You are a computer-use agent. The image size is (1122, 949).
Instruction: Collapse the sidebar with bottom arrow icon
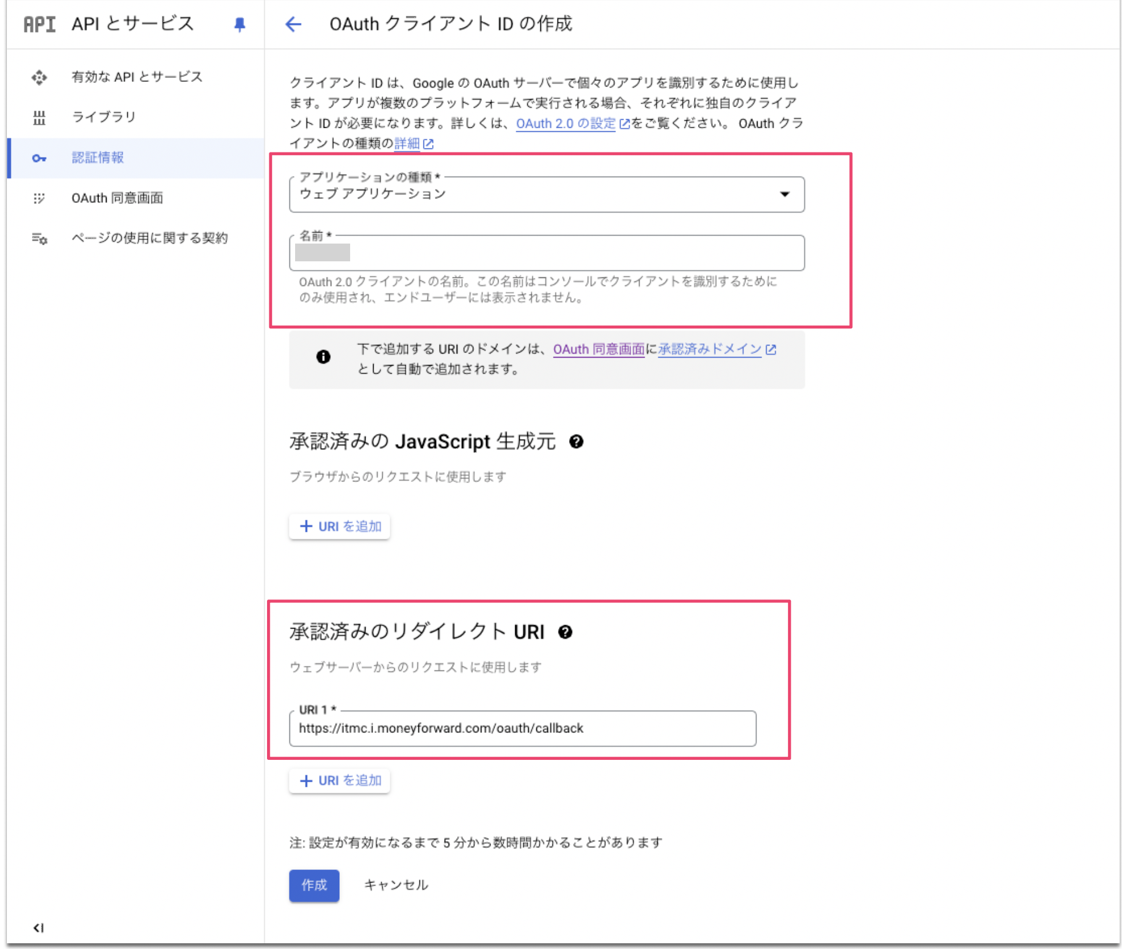38,927
